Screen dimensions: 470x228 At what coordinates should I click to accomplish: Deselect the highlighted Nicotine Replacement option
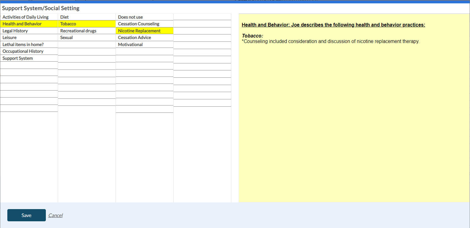point(139,31)
